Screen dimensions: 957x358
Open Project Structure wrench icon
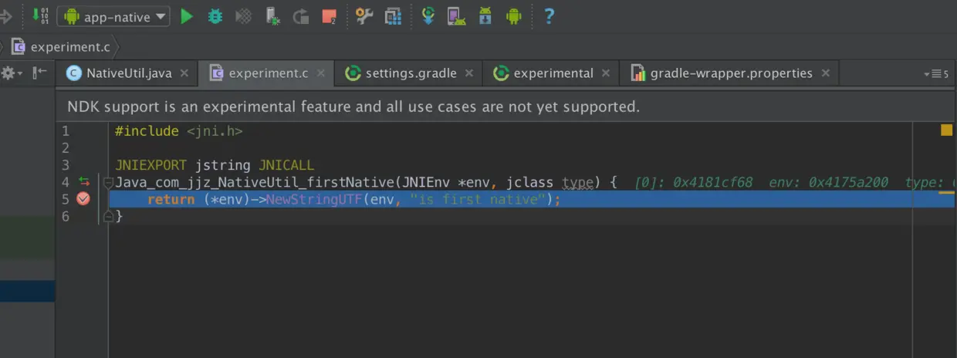364,15
